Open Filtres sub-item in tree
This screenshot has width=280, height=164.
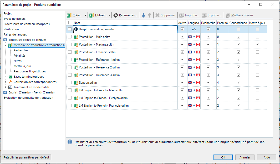[18, 61]
